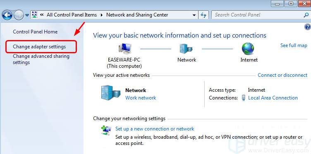
Task: Open the recent pages dropdown arrow
Action: [27, 15]
